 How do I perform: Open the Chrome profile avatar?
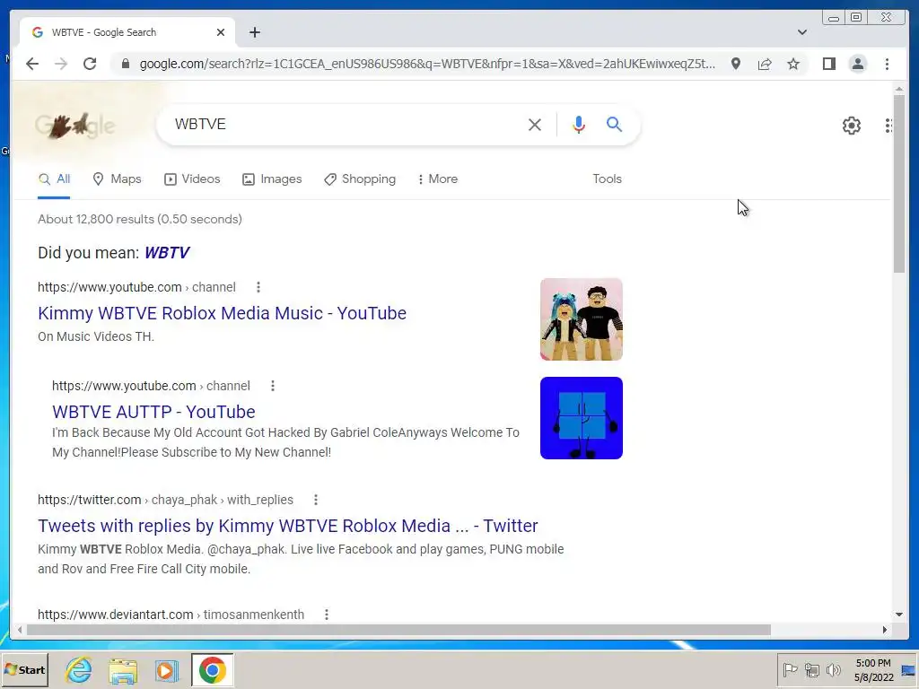857,64
